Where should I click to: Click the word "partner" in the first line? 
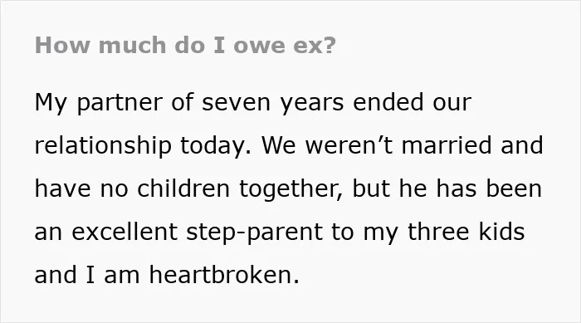coord(120,103)
